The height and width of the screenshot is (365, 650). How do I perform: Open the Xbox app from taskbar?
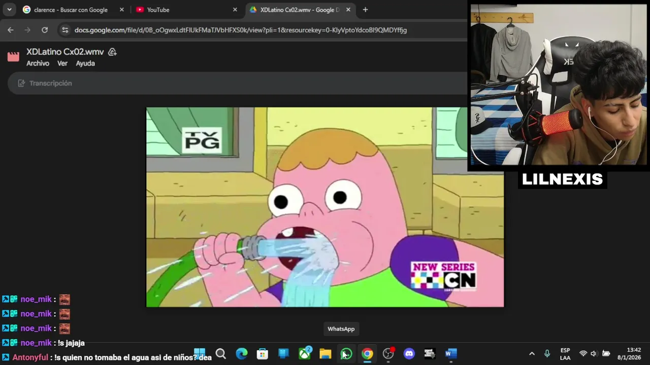[x=305, y=353]
